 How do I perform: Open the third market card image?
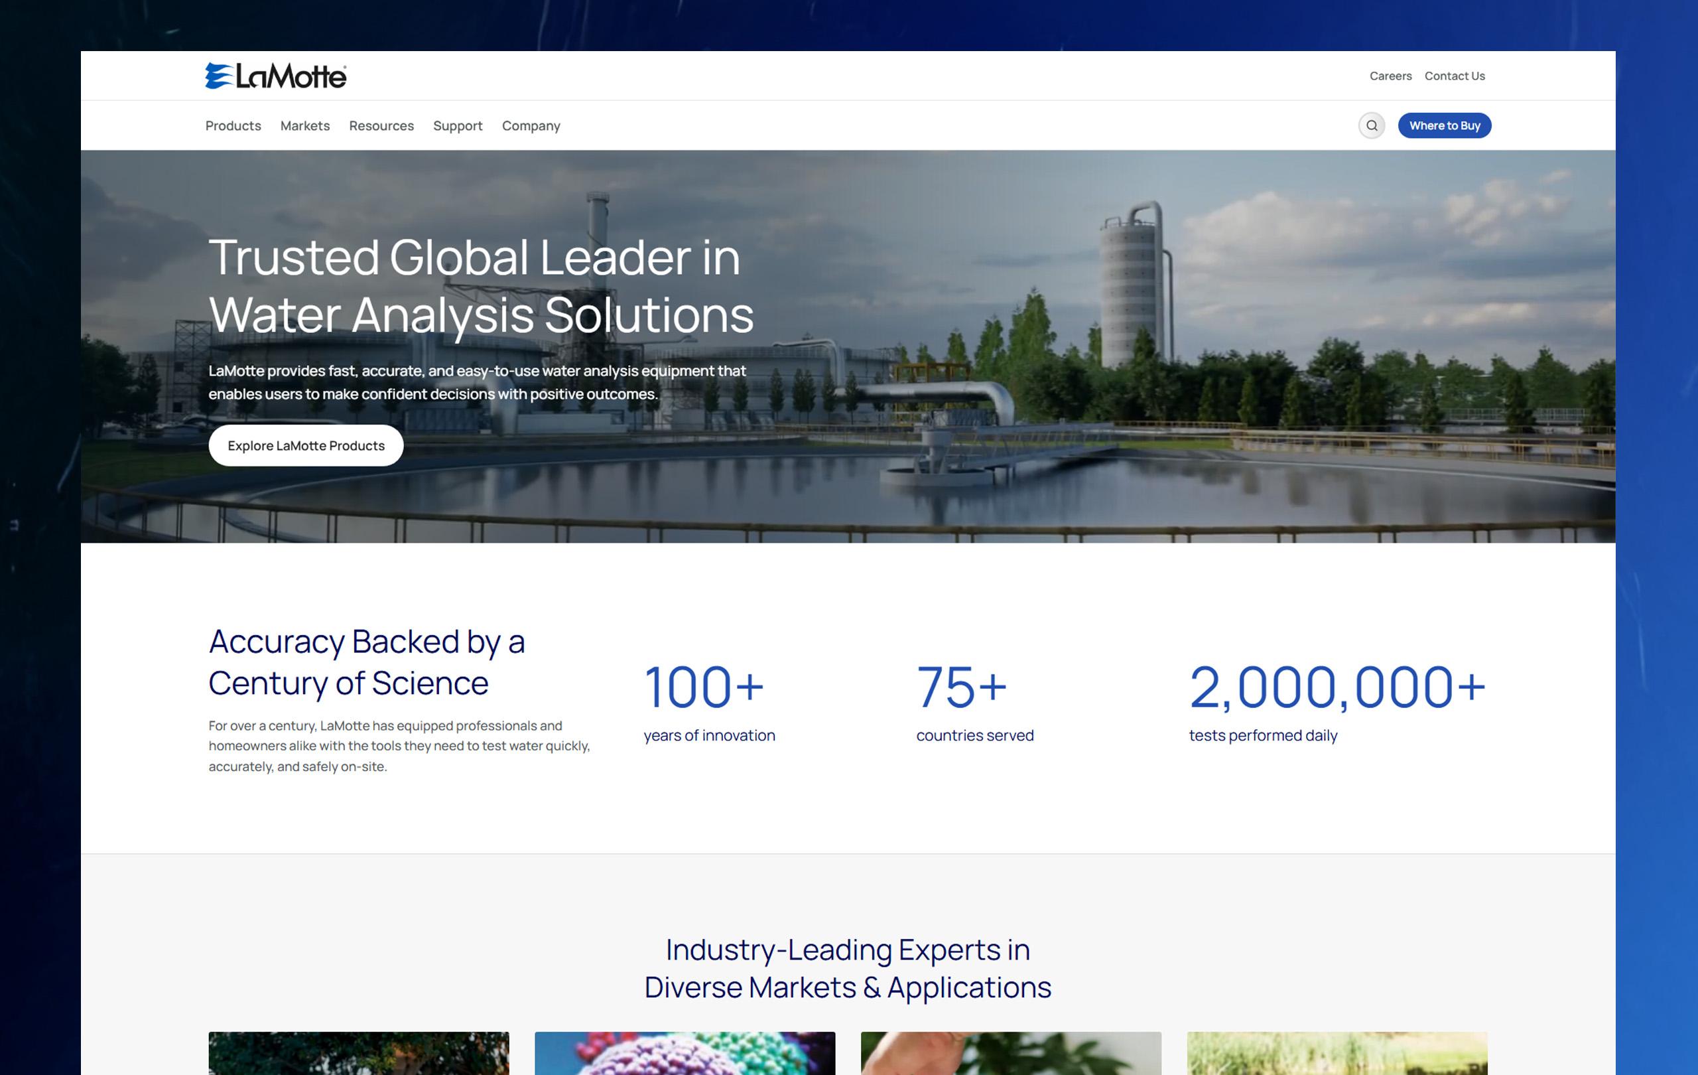(1010, 1053)
